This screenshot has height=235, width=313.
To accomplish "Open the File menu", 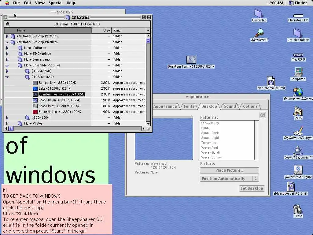I will tap(17, 3).
